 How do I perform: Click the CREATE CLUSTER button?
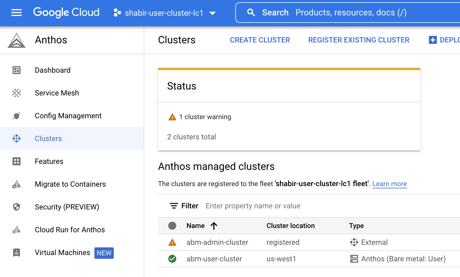pos(260,40)
